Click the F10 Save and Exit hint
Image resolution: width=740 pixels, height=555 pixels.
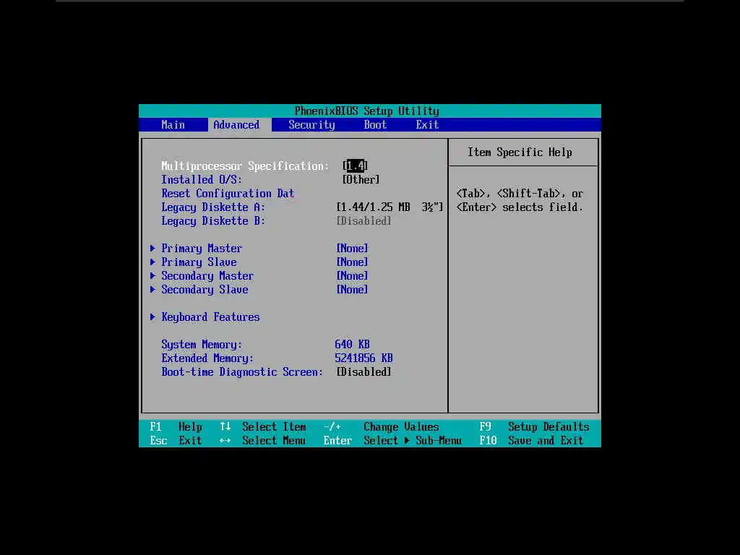point(531,440)
